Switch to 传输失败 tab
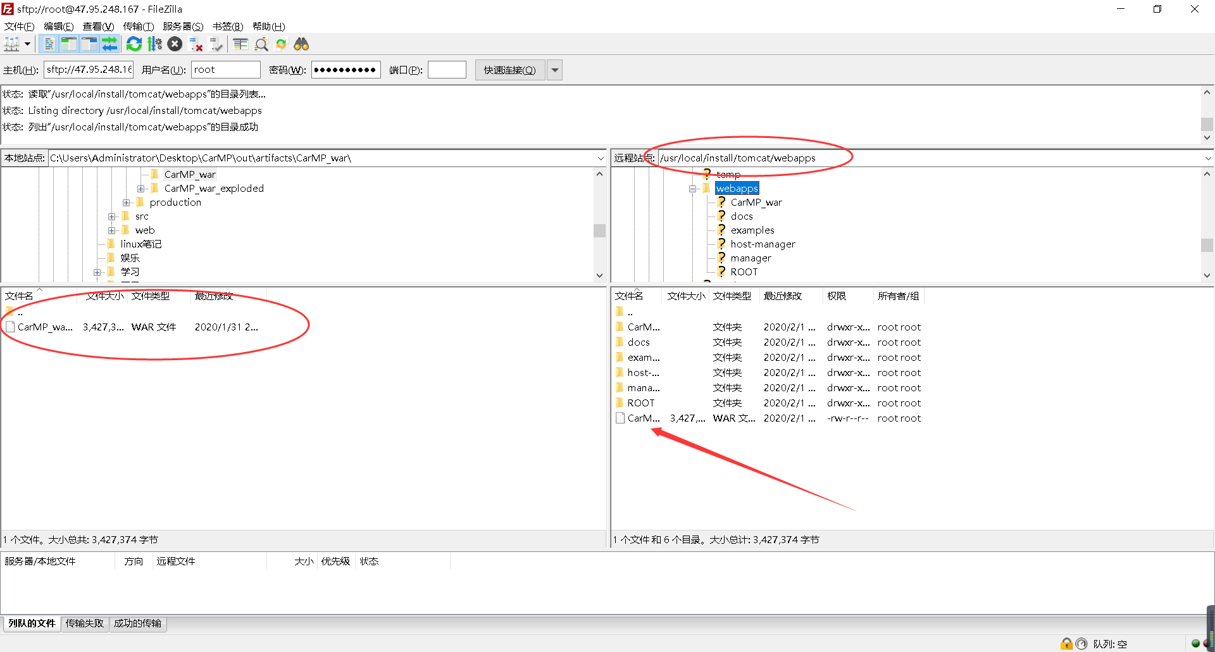The image size is (1215, 652). (85, 624)
